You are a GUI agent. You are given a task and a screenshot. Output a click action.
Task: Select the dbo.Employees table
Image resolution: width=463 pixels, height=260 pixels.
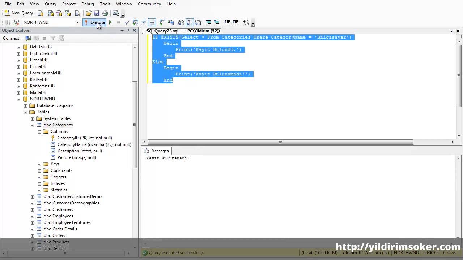58,216
